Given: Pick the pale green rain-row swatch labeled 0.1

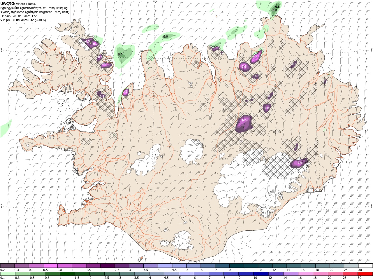Looking at the screenshot, I should pos(8,274).
